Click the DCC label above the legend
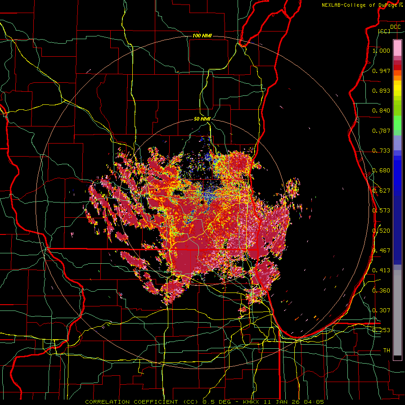 (395, 27)
